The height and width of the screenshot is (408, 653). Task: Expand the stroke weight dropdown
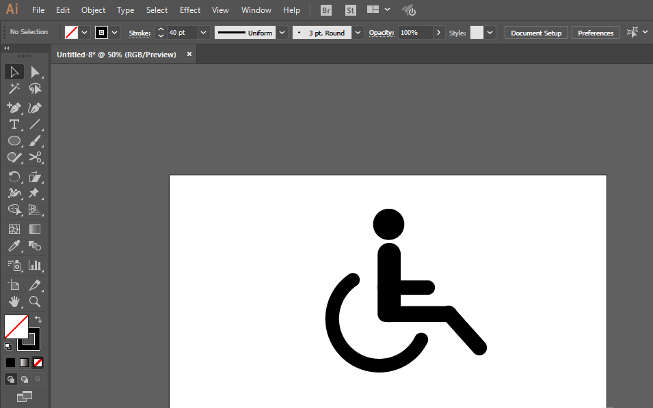tap(203, 32)
